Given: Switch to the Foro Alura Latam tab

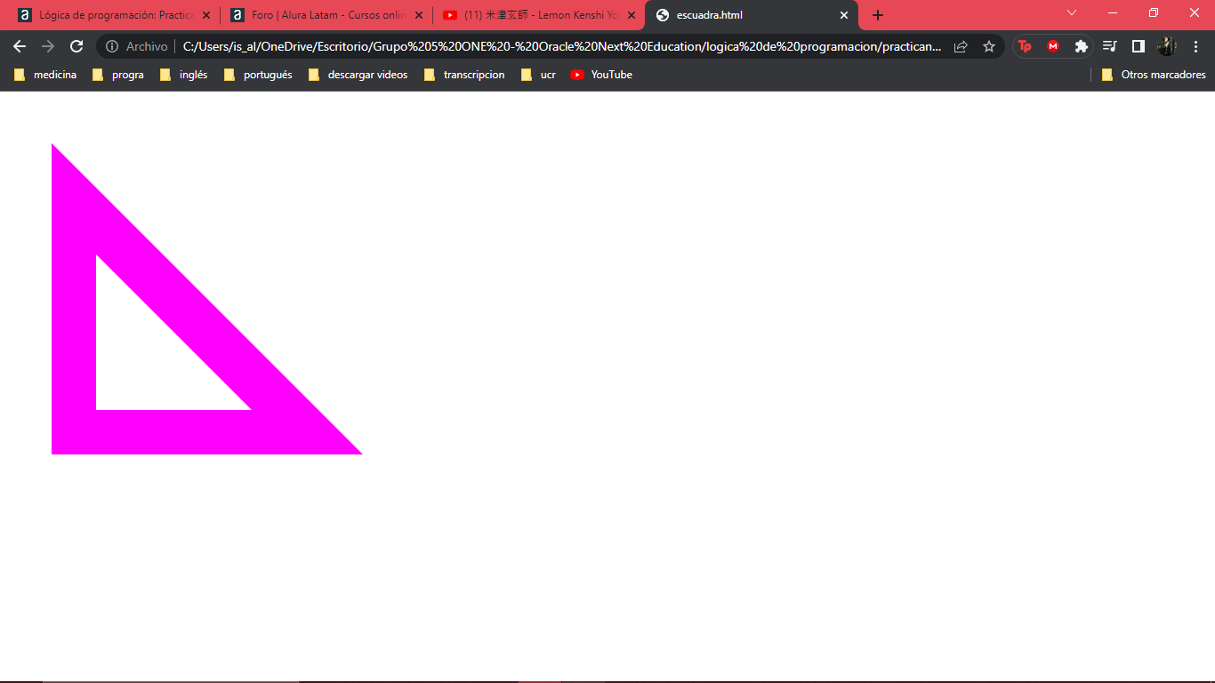Looking at the screenshot, I should [x=326, y=15].
